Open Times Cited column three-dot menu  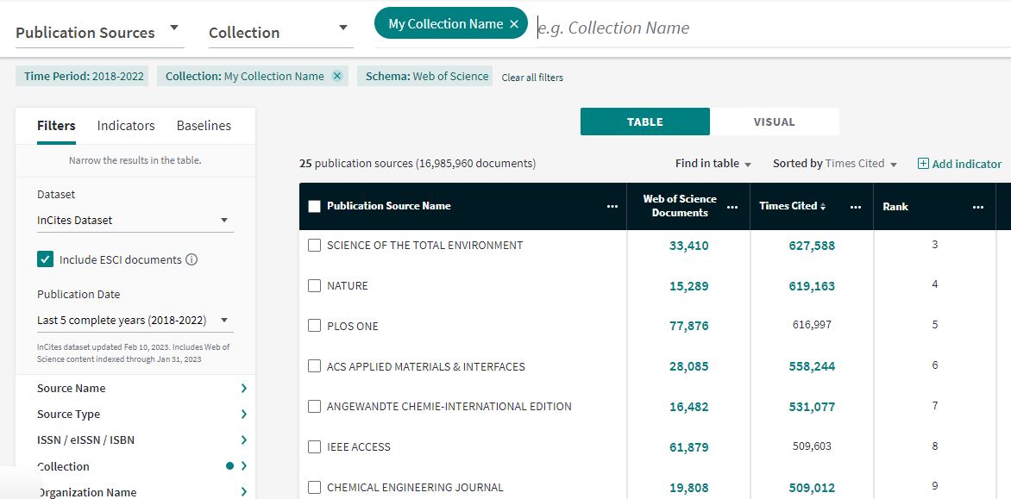tap(856, 207)
